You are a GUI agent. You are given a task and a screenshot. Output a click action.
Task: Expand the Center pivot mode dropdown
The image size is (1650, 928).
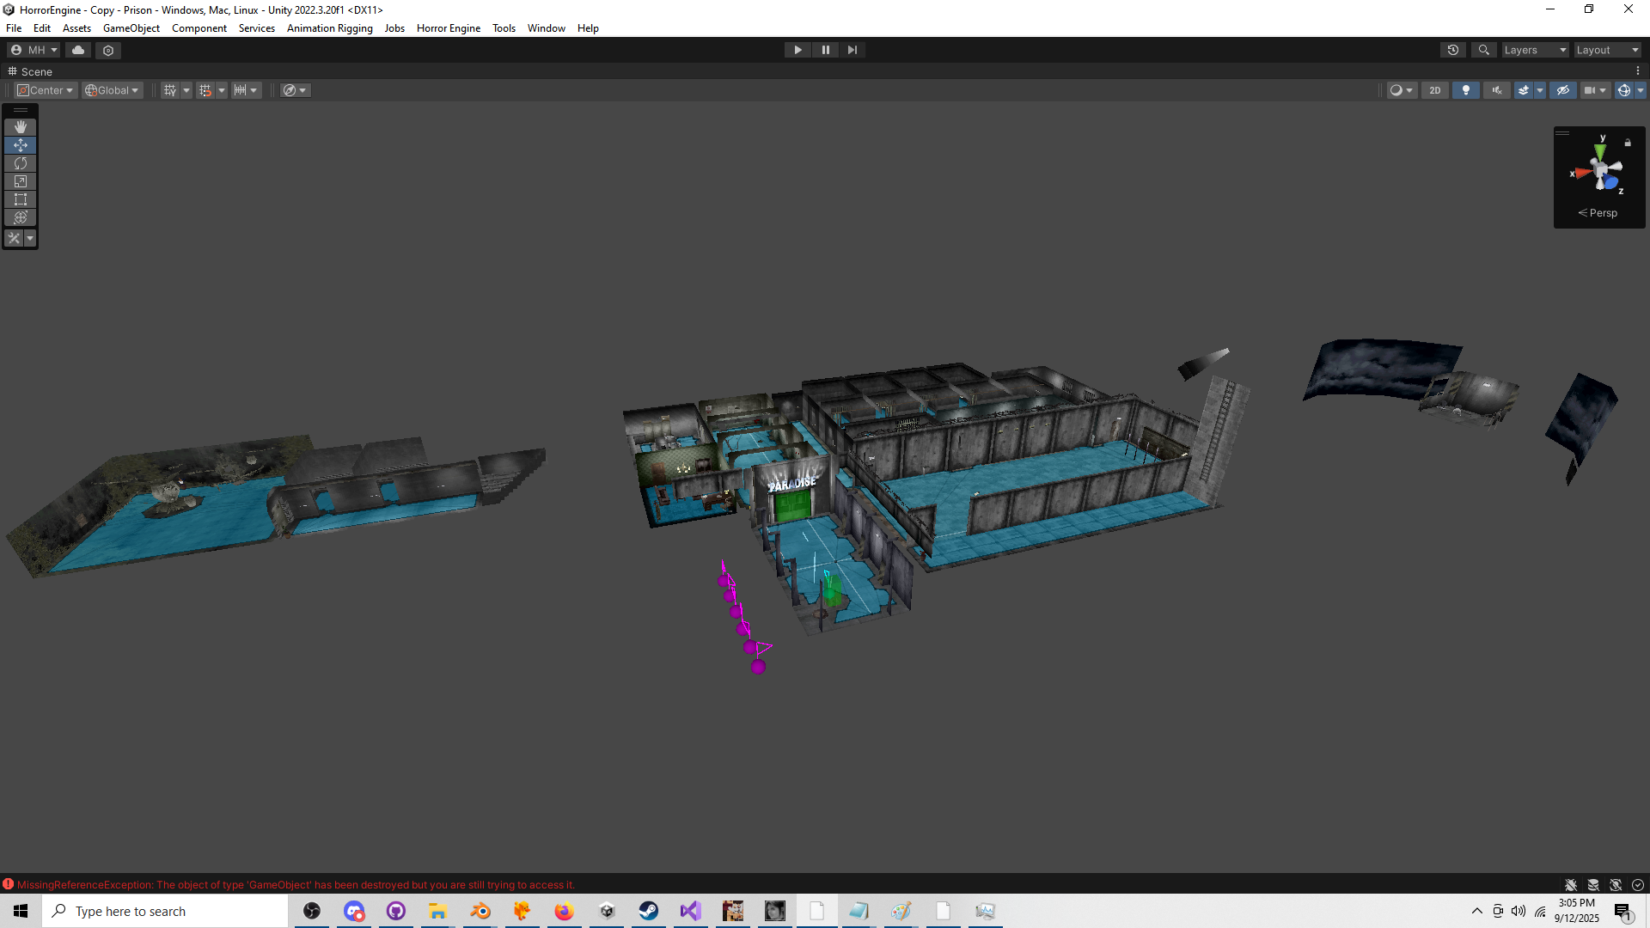click(46, 90)
